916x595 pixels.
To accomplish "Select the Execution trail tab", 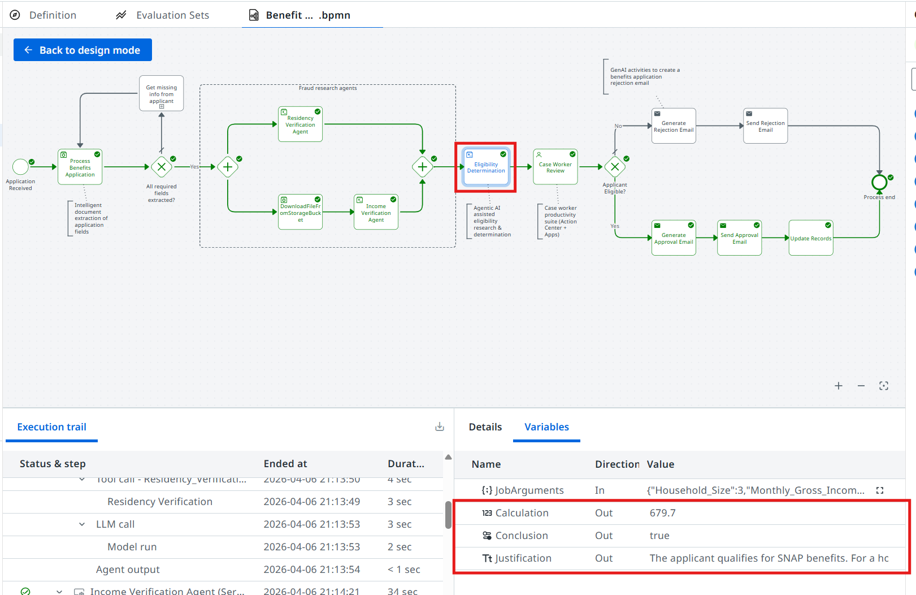I will pyautogui.click(x=51, y=427).
